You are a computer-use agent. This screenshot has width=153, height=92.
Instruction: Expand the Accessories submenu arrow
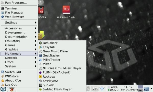click(x=36, y=28)
